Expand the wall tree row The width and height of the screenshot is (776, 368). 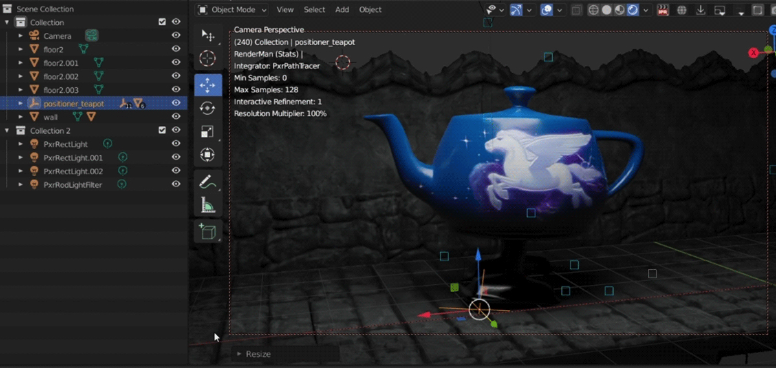pos(20,117)
